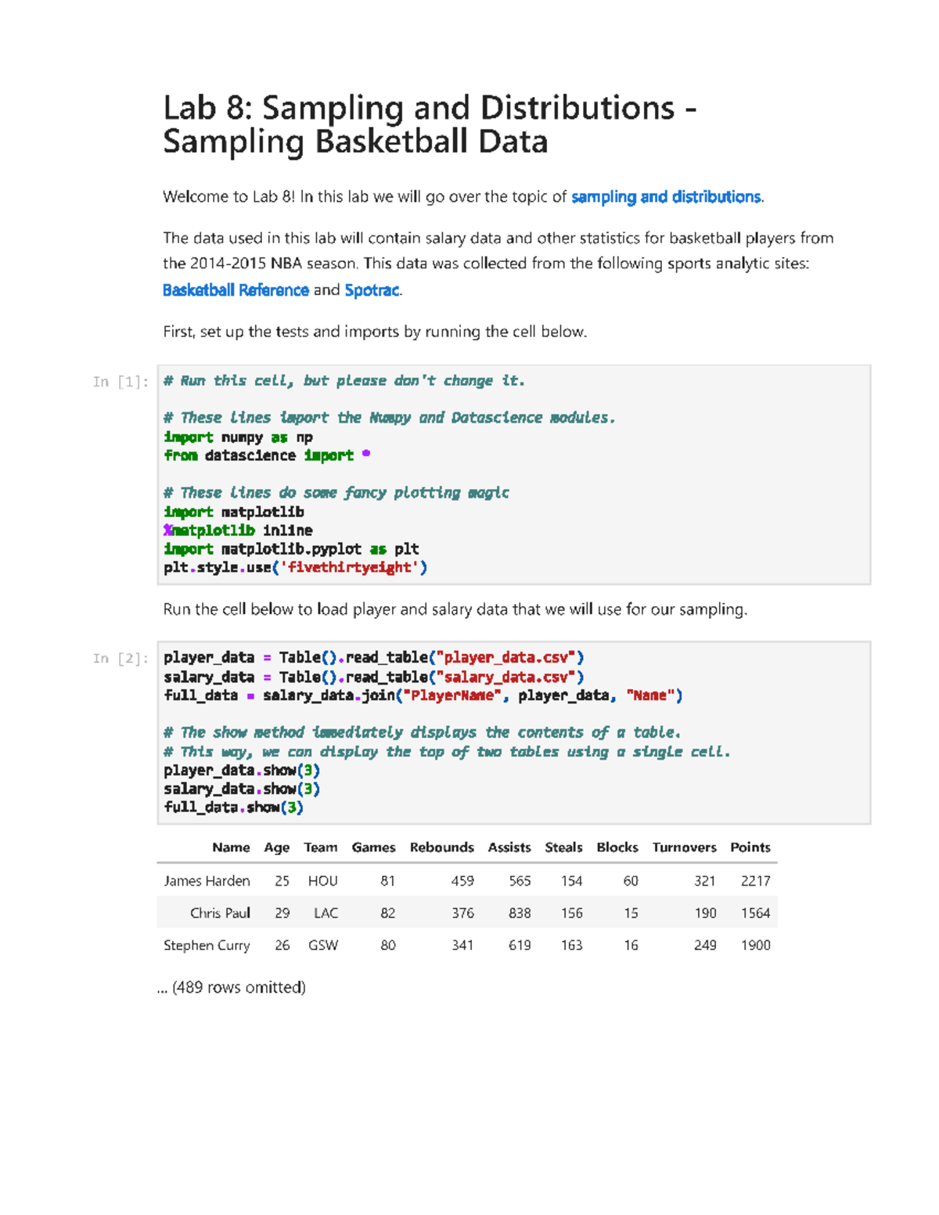Click the Team column header
The width and height of the screenshot is (939, 1215).
click(x=321, y=847)
